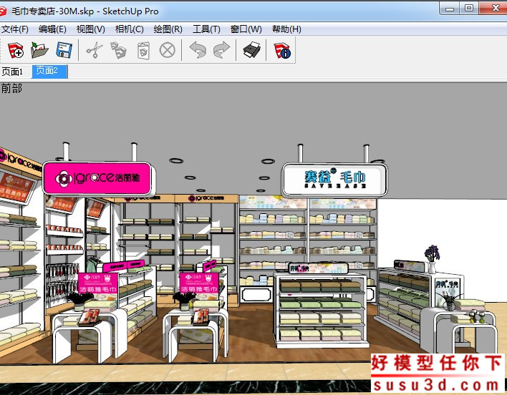
Task: Open the 绘图(R) menu
Action: (168, 29)
